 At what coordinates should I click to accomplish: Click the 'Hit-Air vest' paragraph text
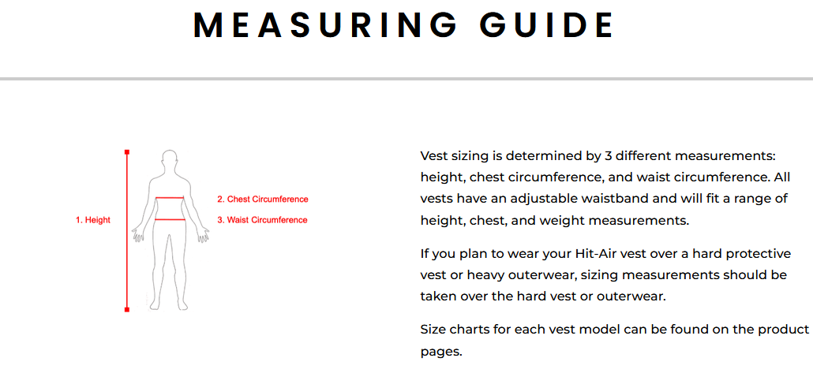coord(605,276)
